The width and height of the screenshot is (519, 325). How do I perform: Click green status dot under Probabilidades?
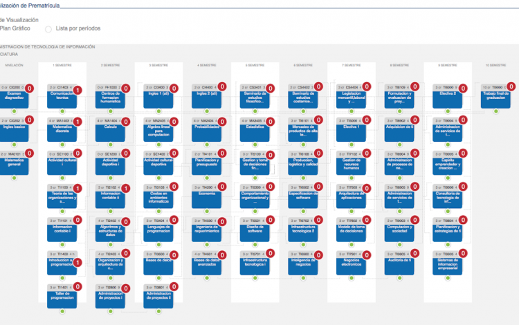click(x=206, y=145)
